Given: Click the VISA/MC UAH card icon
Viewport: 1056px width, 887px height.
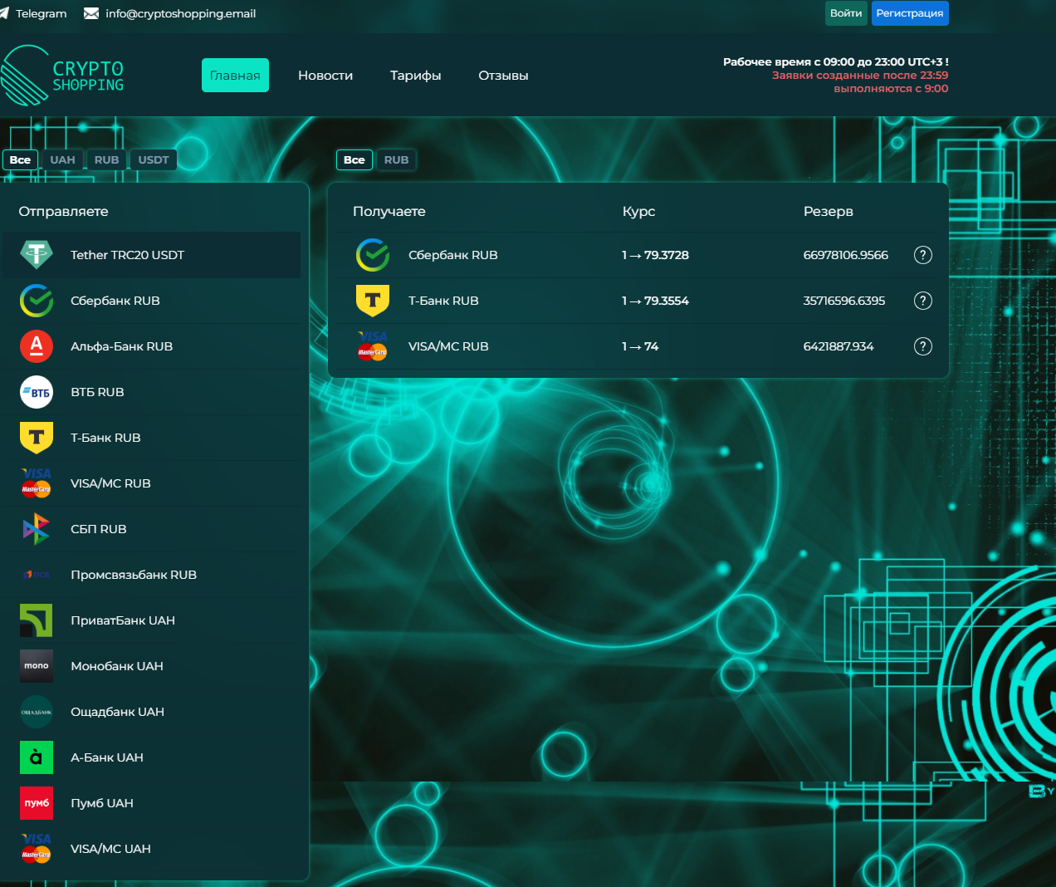Looking at the screenshot, I should [37, 848].
